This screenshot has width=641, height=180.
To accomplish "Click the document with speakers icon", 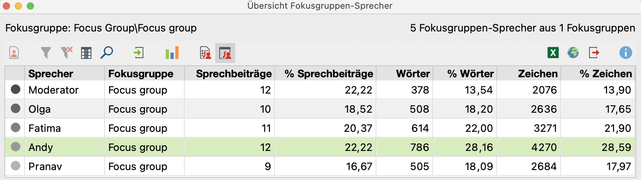I will click(205, 53).
